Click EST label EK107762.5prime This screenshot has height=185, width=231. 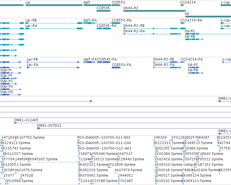click(30, 138)
